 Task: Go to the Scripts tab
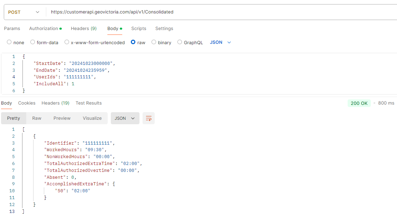click(139, 29)
